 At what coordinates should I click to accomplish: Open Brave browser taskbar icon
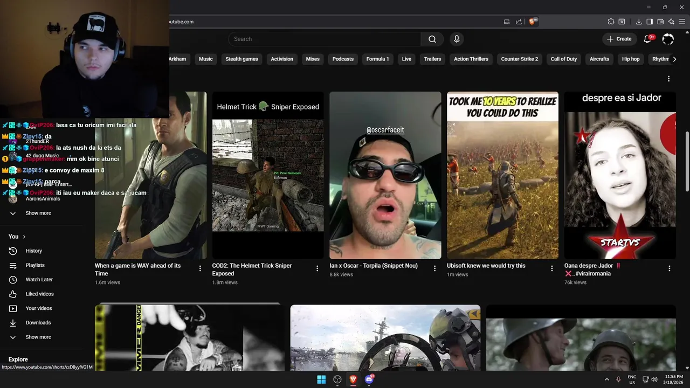353,379
